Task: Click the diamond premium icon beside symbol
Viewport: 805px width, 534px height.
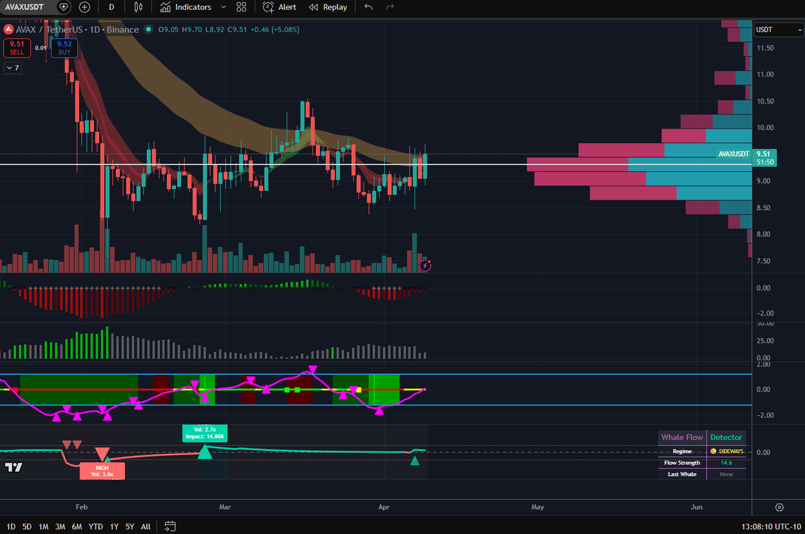Action: click(63, 7)
